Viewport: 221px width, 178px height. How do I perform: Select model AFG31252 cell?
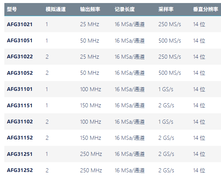(20, 170)
